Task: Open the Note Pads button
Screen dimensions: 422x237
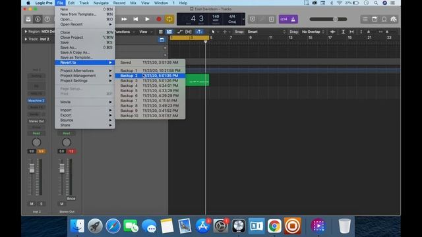Action: pos(375,19)
